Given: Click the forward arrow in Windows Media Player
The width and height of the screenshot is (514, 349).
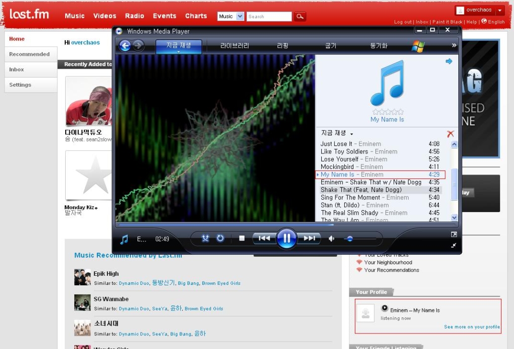Looking at the screenshot, I should [139, 45].
